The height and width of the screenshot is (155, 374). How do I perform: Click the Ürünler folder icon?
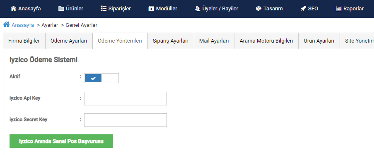pos(61,9)
